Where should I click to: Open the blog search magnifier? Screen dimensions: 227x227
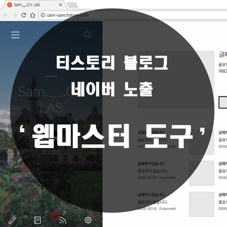pyautogui.click(x=87, y=35)
